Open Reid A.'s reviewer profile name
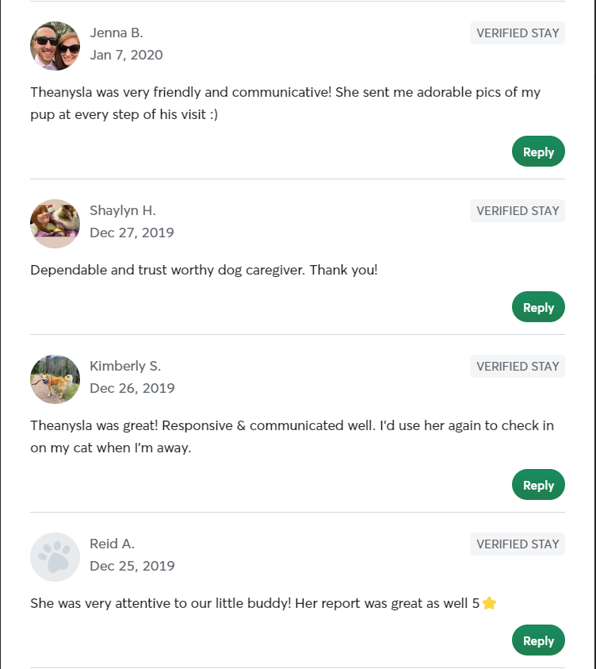 (112, 544)
